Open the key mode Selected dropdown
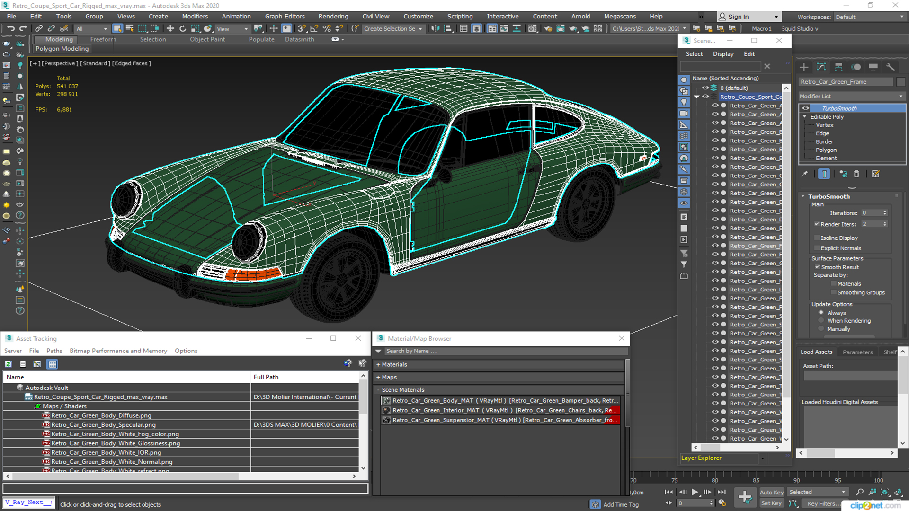The width and height of the screenshot is (909, 511). click(x=817, y=493)
